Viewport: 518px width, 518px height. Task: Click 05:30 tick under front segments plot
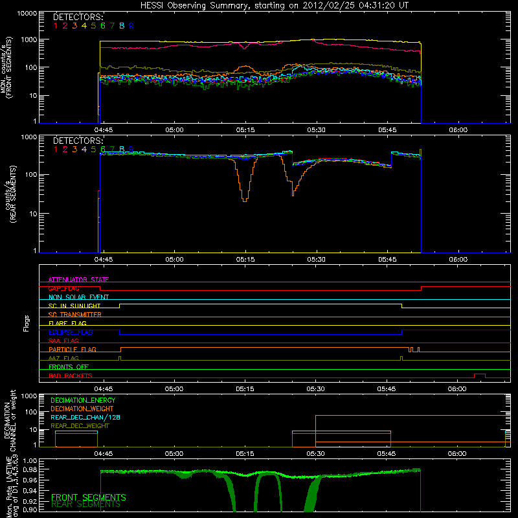click(x=316, y=130)
